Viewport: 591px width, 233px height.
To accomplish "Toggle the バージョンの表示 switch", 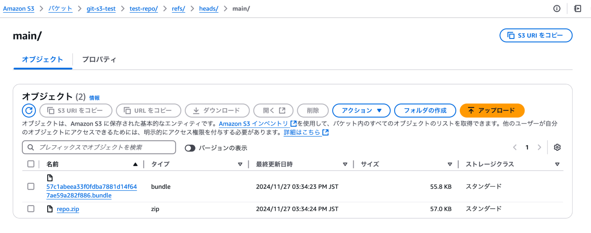I will (x=190, y=148).
